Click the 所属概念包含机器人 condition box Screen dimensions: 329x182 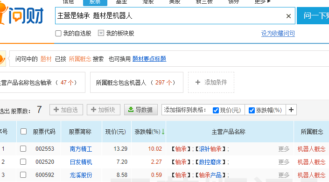pyautogui.click(x=137, y=82)
